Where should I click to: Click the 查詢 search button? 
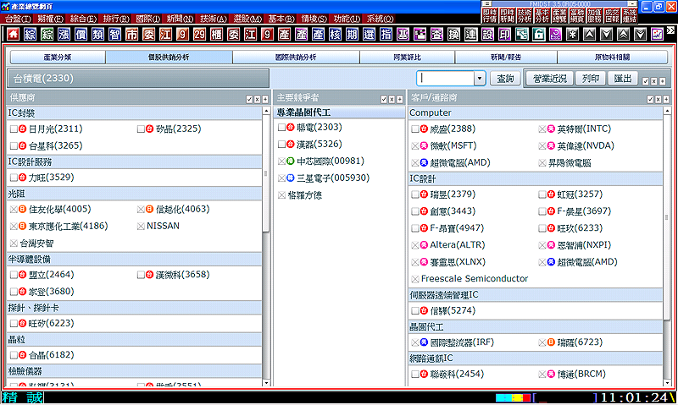[x=505, y=79]
